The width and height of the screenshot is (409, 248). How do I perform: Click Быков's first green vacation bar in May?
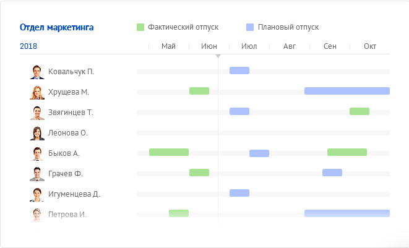tap(169, 152)
